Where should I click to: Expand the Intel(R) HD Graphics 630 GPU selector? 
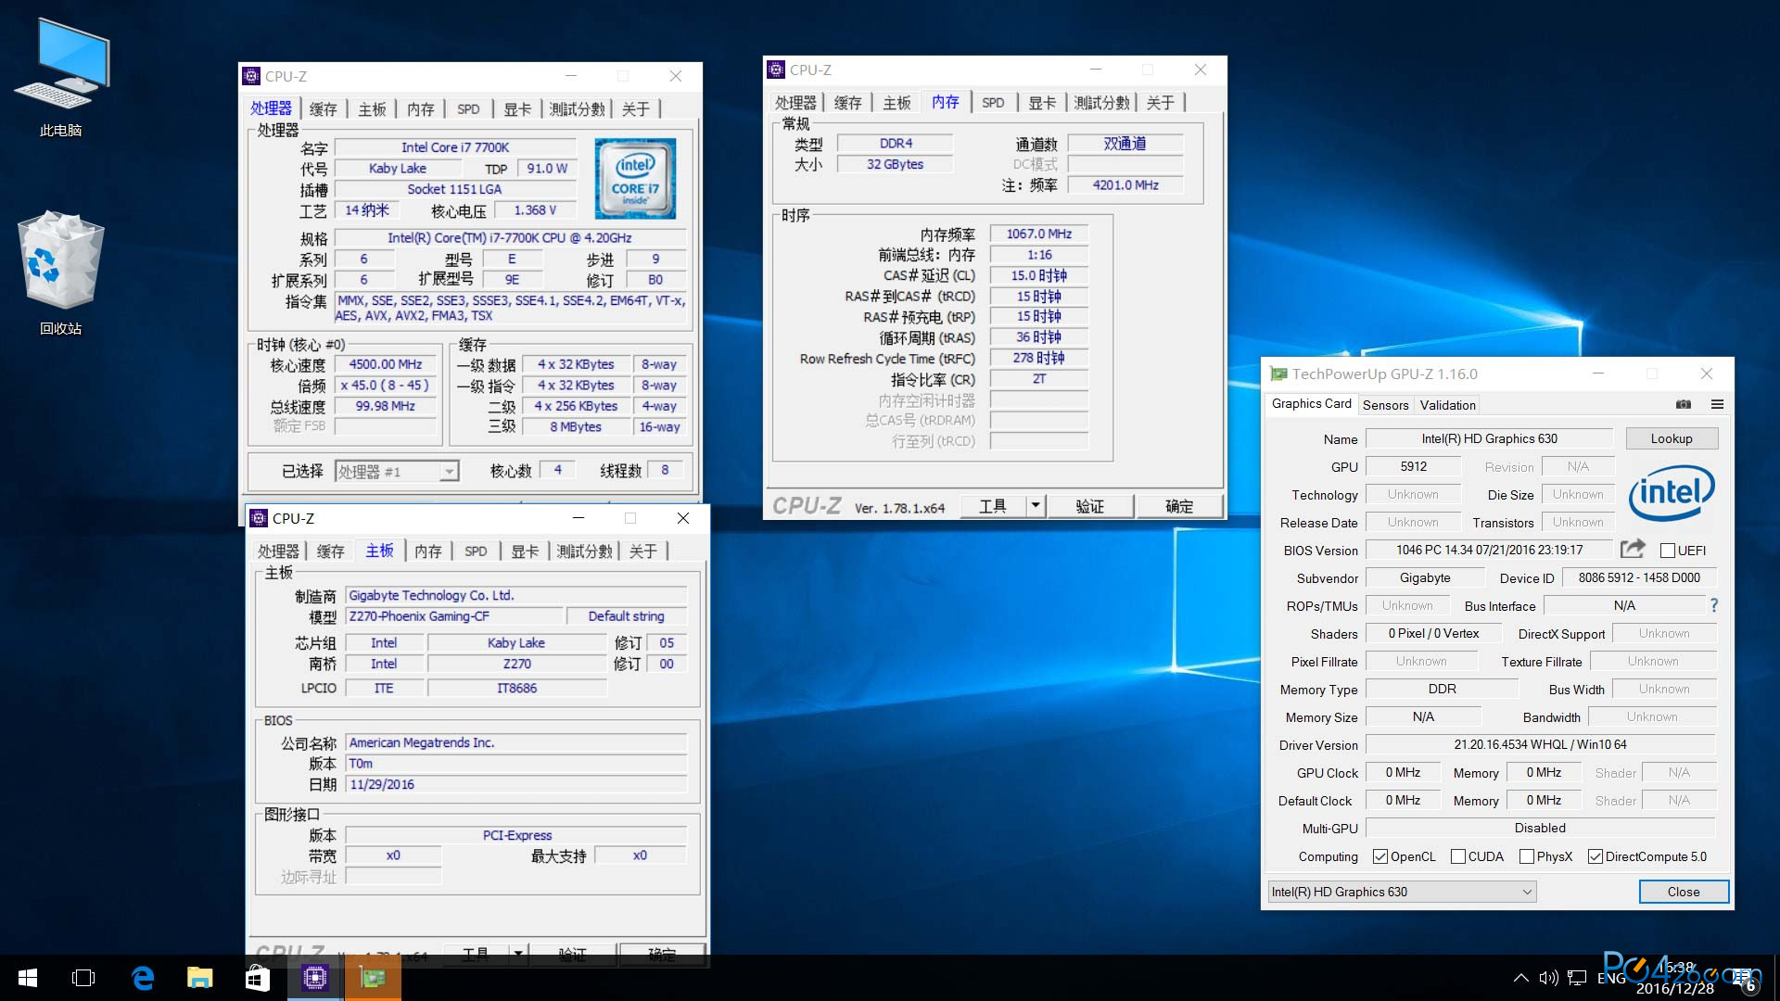tap(1402, 892)
